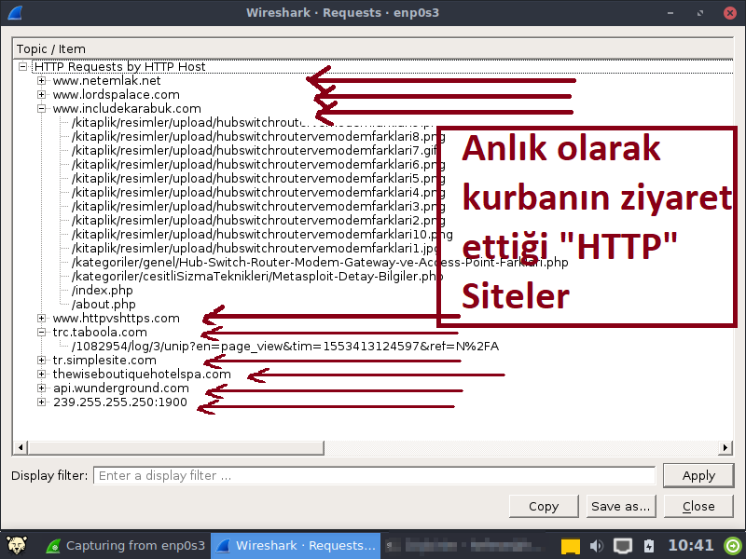Click the Wireshark fin icon in title bar
Screen dimensions: 746x559
14,13
